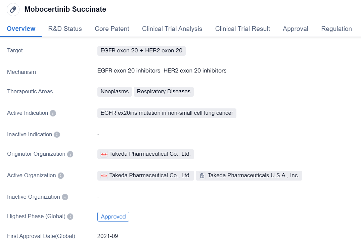Open the Core Patent tab
361x245 pixels.
[x=112, y=29]
